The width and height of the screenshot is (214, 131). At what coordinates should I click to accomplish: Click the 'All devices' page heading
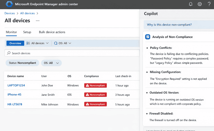17,21
